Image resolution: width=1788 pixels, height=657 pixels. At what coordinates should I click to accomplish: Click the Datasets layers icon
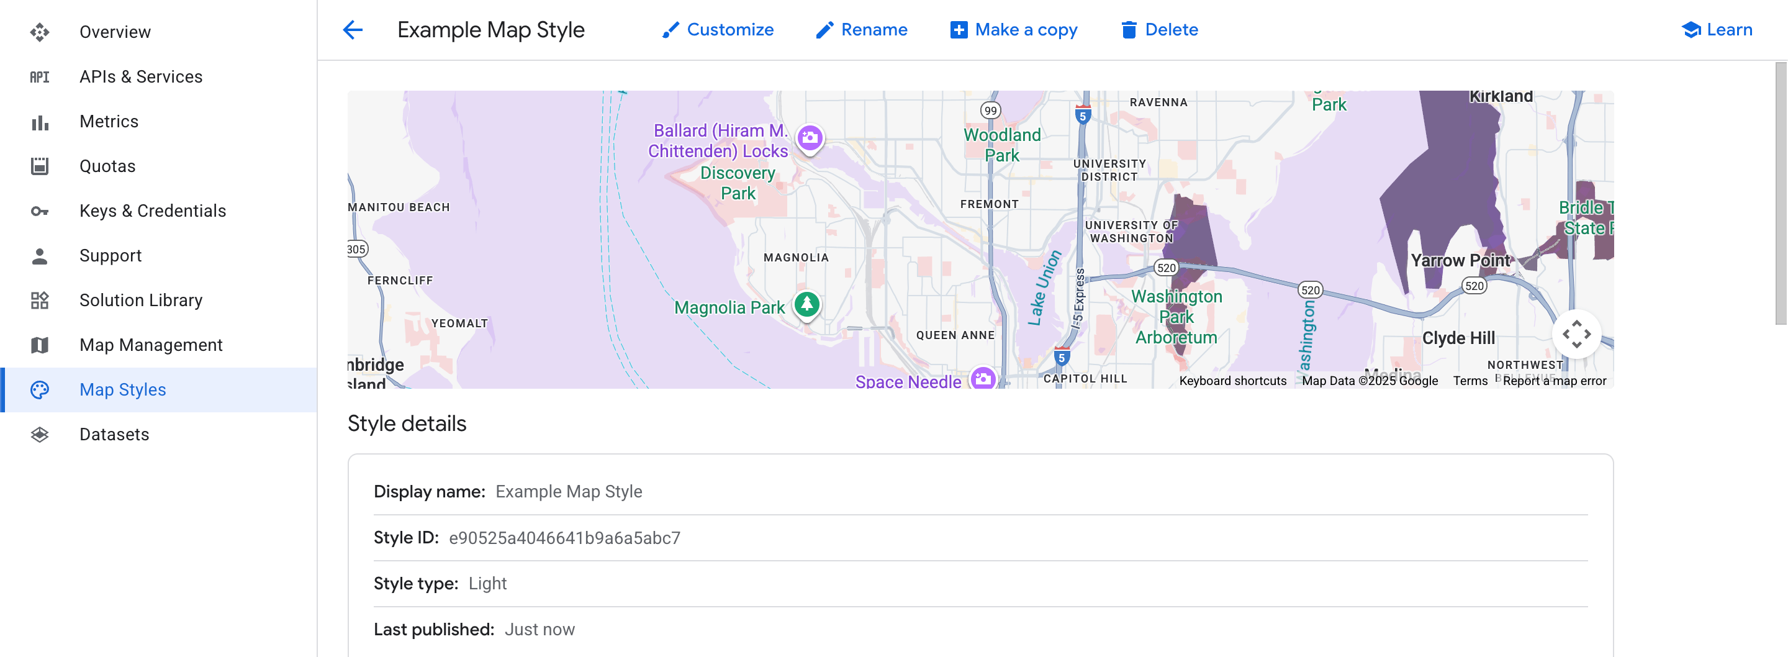click(40, 434)
